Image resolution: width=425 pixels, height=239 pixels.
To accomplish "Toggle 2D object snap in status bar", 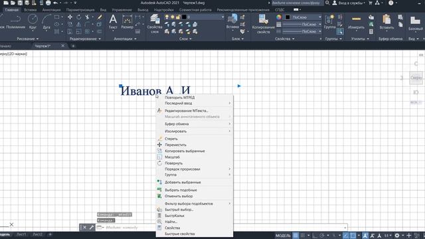I will click(x=353, y=236).
